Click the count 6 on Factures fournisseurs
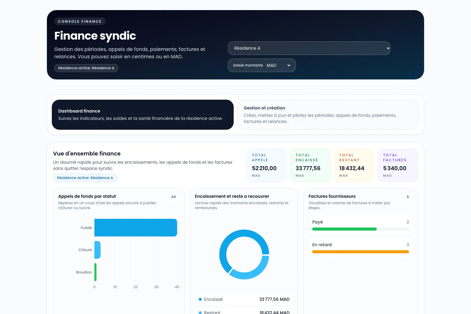Screen dimensions: 471x314 (x=408, y=197)
